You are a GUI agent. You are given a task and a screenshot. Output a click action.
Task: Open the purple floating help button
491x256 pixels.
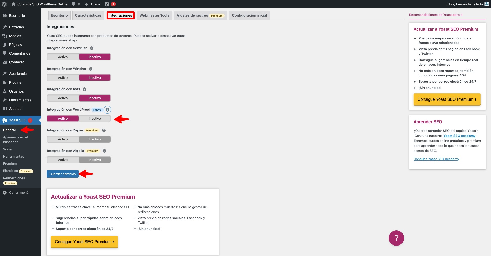point(396,238)
